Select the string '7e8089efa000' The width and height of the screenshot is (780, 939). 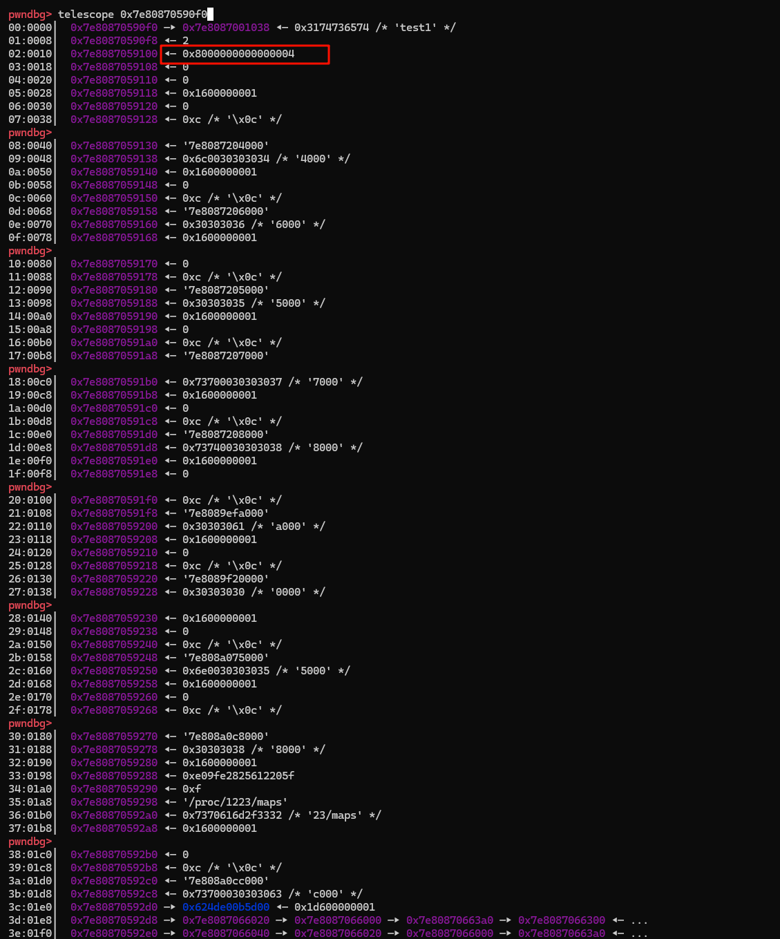click(226, 513)
